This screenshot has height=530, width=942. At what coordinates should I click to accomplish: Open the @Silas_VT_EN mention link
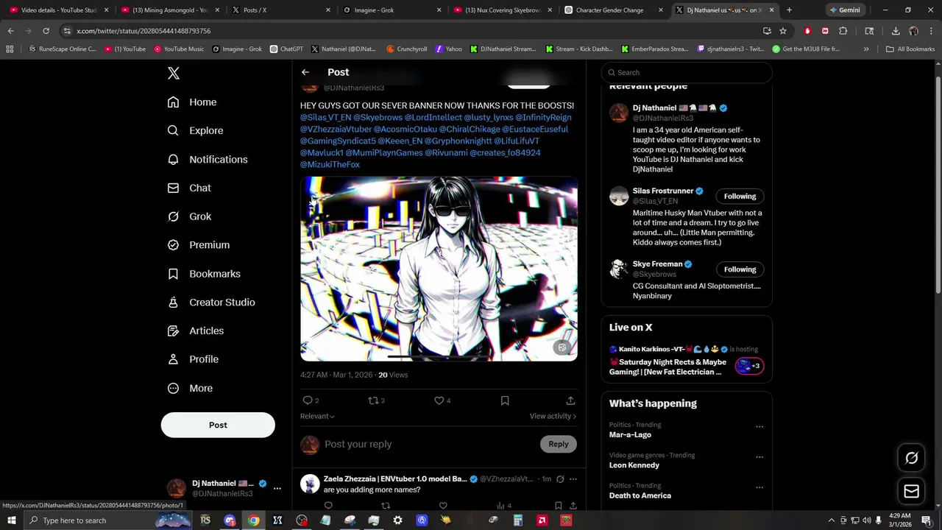point(325,117)
